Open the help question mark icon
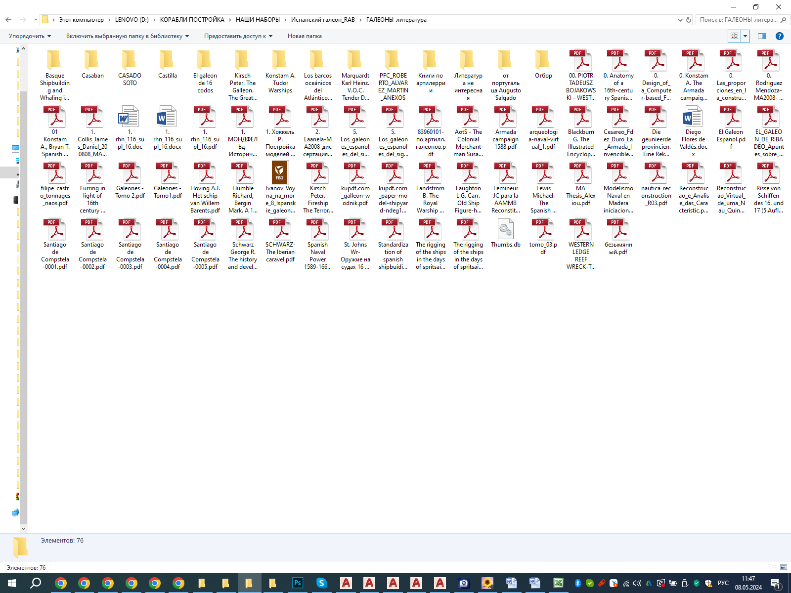Viewport: 791px width, 593px height. 780,36
